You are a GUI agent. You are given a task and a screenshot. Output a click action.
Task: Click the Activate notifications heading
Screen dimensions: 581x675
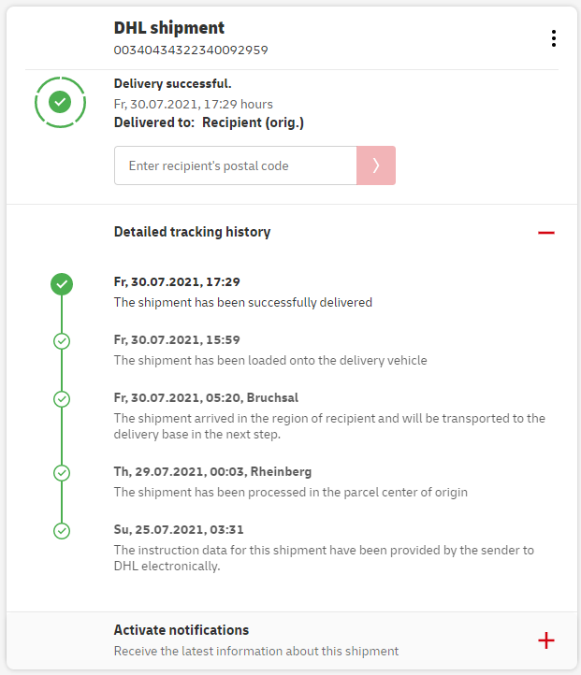(182, 630)
